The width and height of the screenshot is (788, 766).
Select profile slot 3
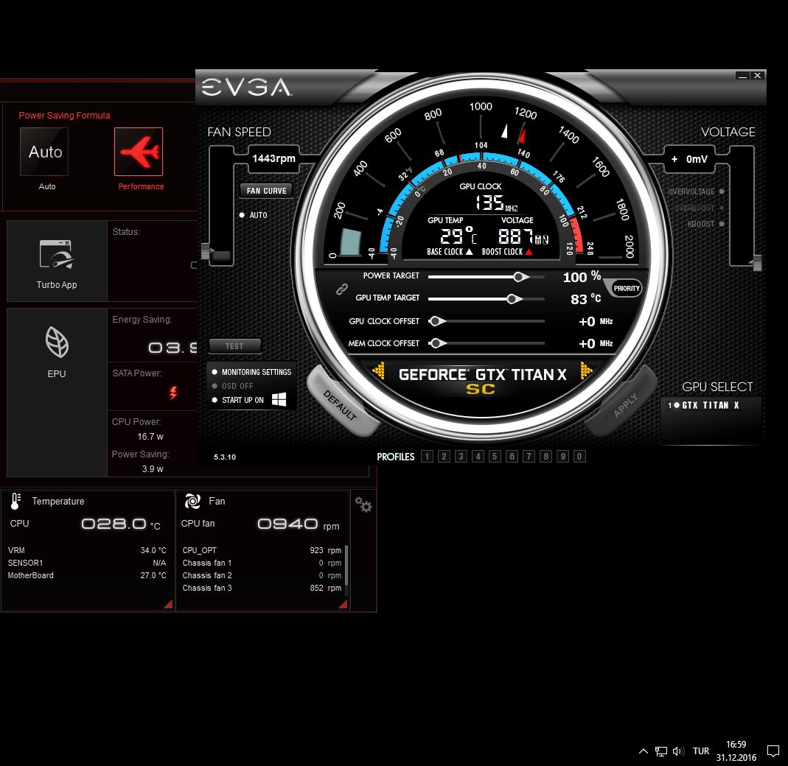pyautogui.click(x=461, y=457)
